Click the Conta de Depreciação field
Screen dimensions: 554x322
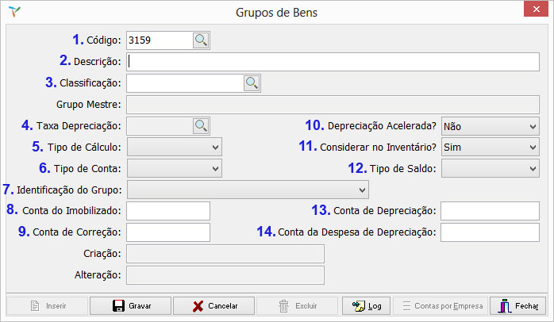[490, 211]
